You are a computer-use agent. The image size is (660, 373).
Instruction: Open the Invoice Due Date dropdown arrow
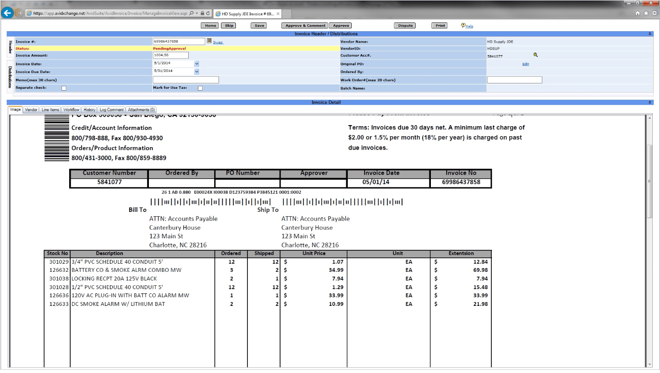point(196,71)
